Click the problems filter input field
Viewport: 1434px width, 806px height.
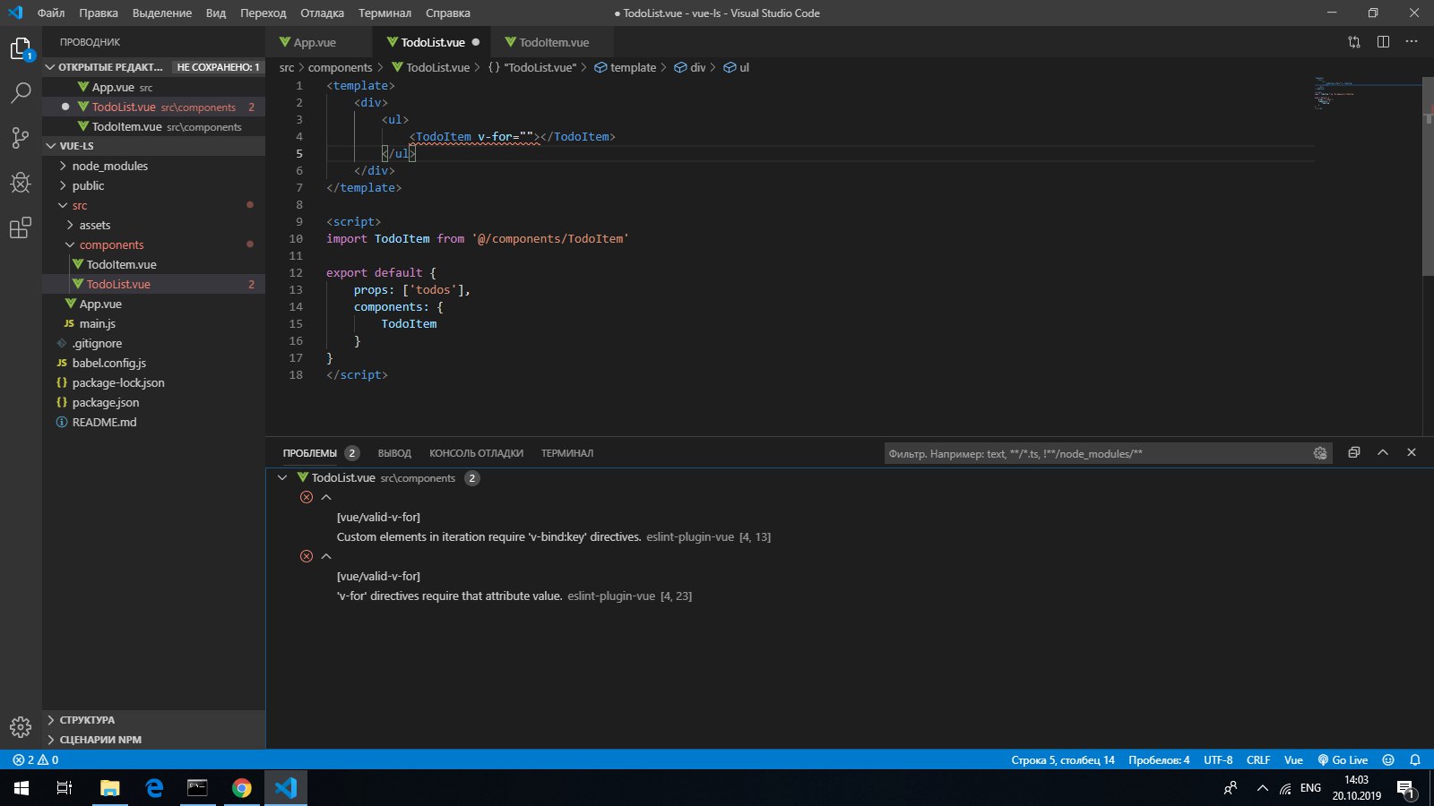pos(1095,454)
